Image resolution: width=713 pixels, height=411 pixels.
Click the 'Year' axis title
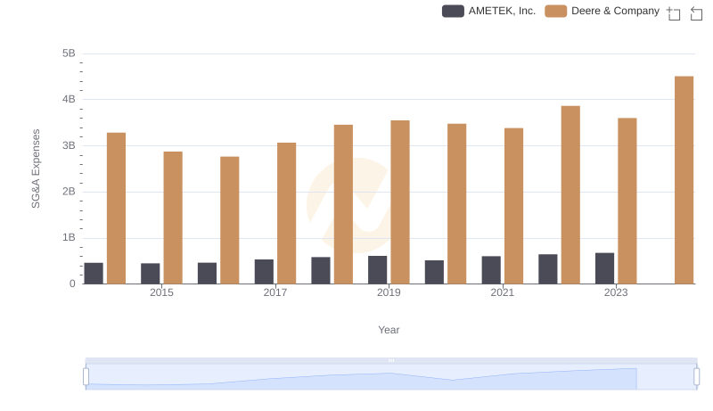tap(389, 330)
